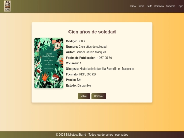The width and height of the screenshot is (184, 138).
Task: Click the Fecha de Publicación 1967-05-30 text
Action: point(89,58)
